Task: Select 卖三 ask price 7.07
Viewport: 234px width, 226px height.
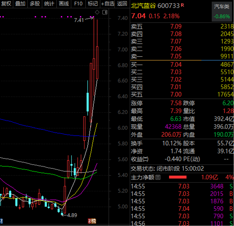Action: (176, 42)
